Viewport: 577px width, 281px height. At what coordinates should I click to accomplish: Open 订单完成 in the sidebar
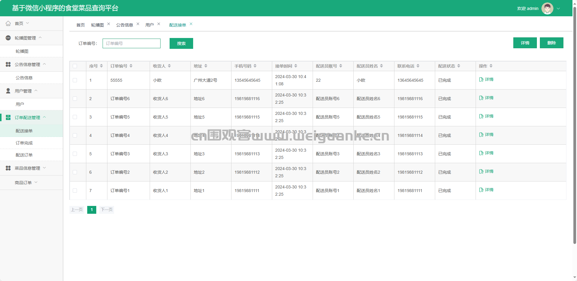24,143
